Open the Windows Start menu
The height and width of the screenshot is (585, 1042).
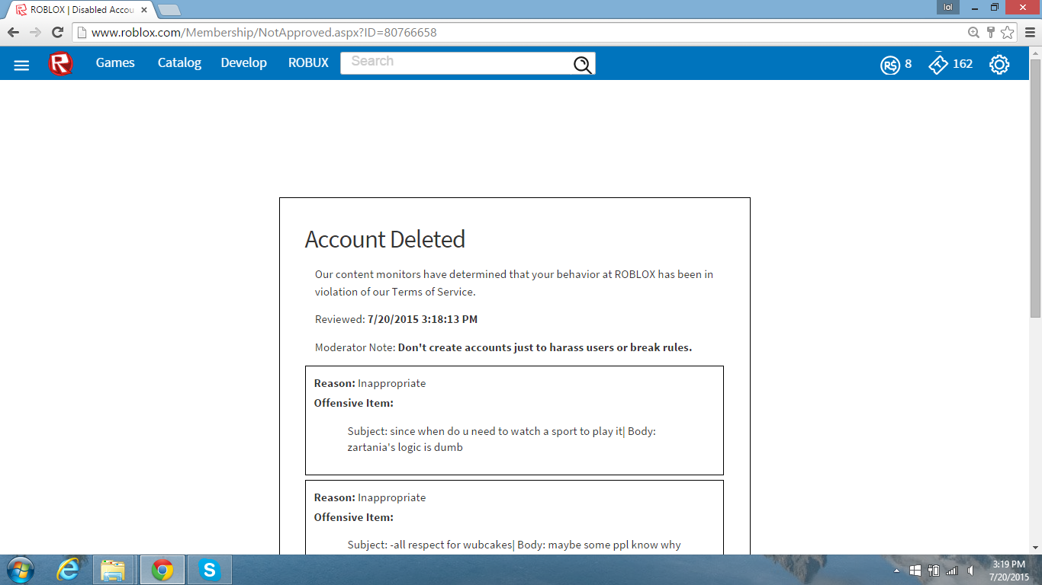point(20,570)
